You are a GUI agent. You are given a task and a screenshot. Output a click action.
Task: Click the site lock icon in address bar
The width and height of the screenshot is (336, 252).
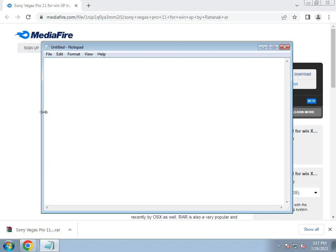pyautogui.click(x=41, y=17)
